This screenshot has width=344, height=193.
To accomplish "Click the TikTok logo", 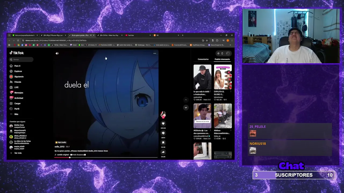I will click(17, 53).
